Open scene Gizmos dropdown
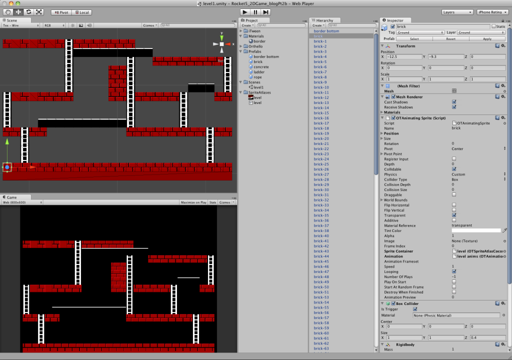The height and width of the screenshot is (360, 512). (x=150, y=25)
